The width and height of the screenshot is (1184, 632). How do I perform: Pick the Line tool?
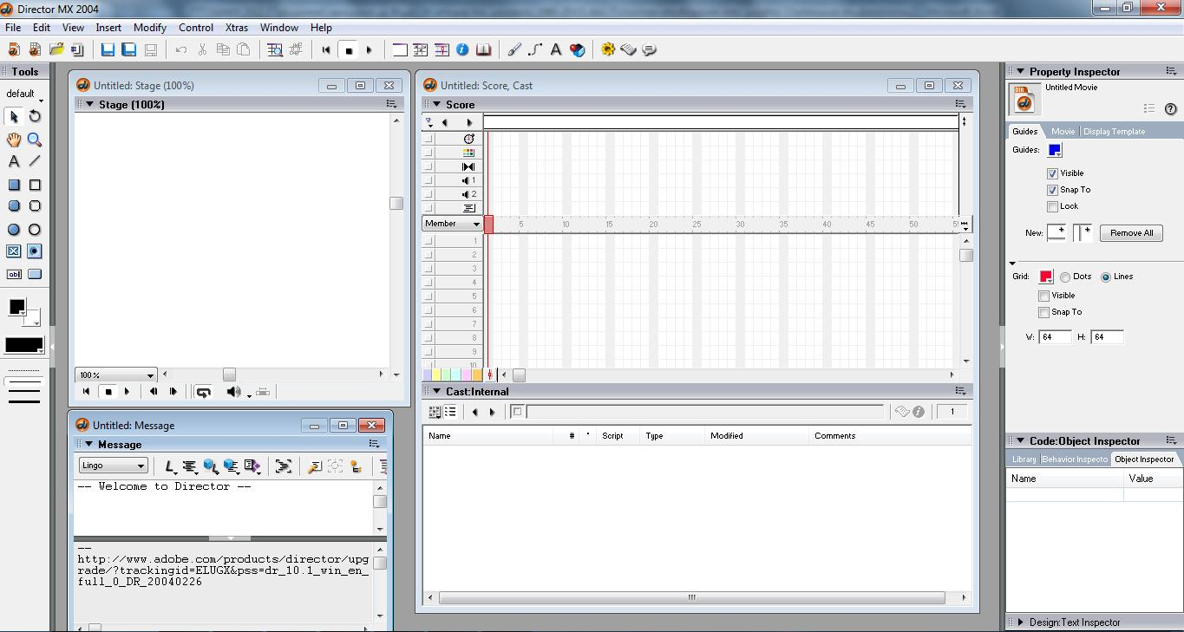click(x=35, y=161)
